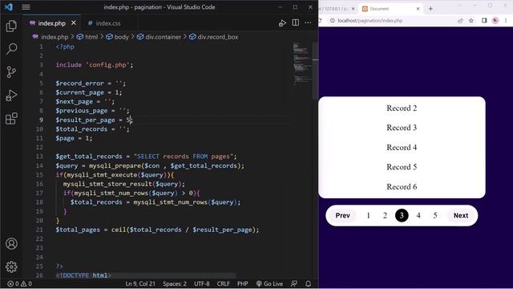
Task: Change line endings via CRLF status item
Action: point(223,283)
